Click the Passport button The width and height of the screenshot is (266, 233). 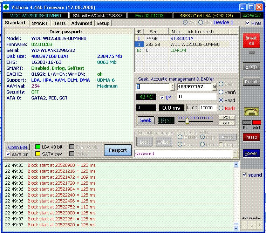pos(117,150)
